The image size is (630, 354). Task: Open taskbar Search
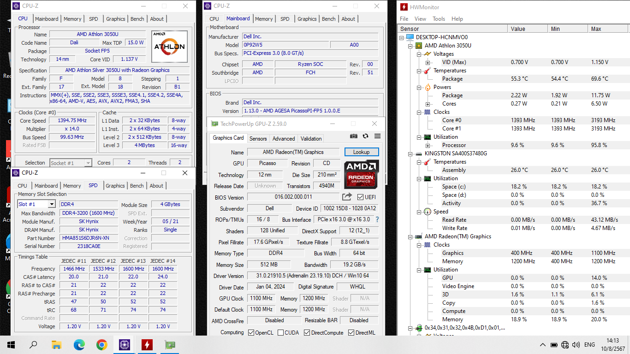[x=34, y=344]
